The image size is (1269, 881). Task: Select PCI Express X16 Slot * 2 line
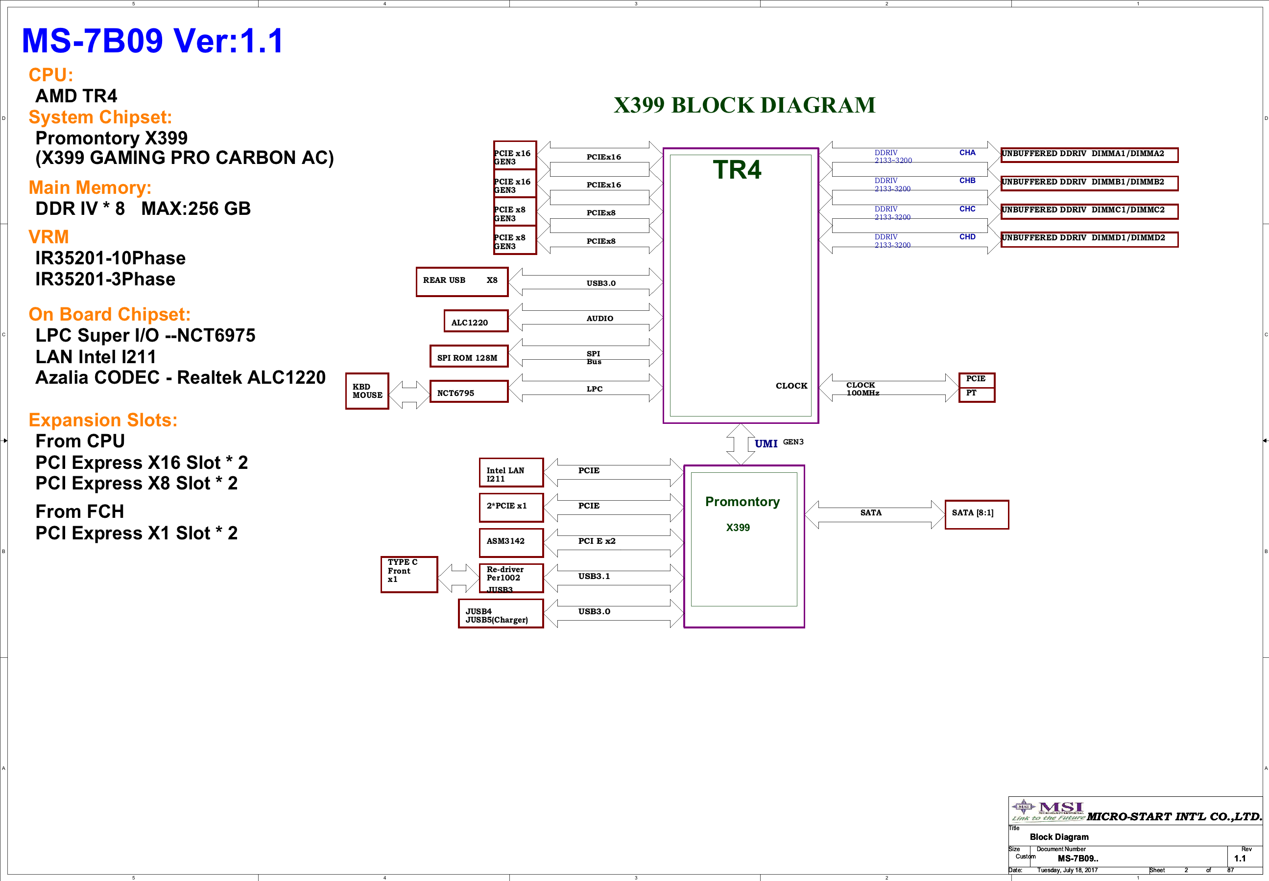click(142, 463)
